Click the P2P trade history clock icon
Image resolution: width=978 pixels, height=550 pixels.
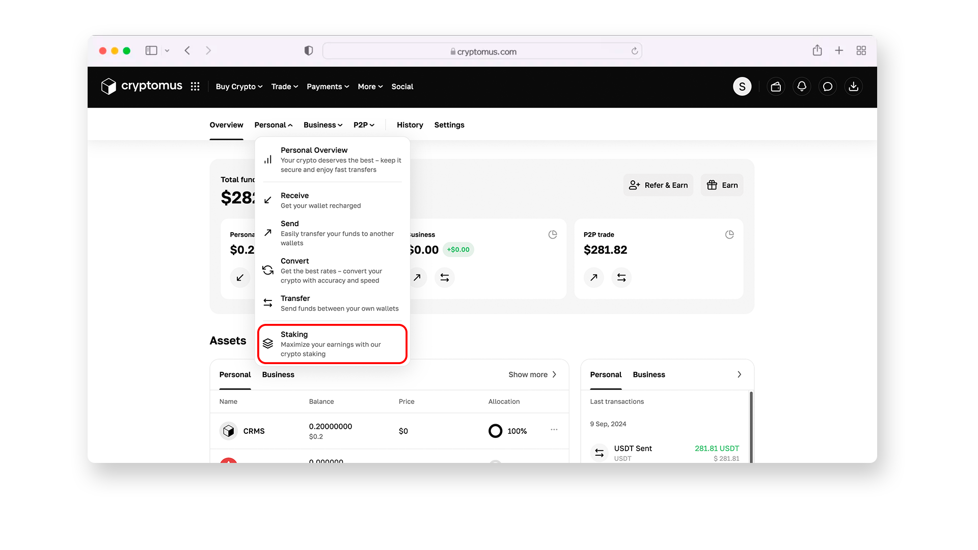click(729, 234)
